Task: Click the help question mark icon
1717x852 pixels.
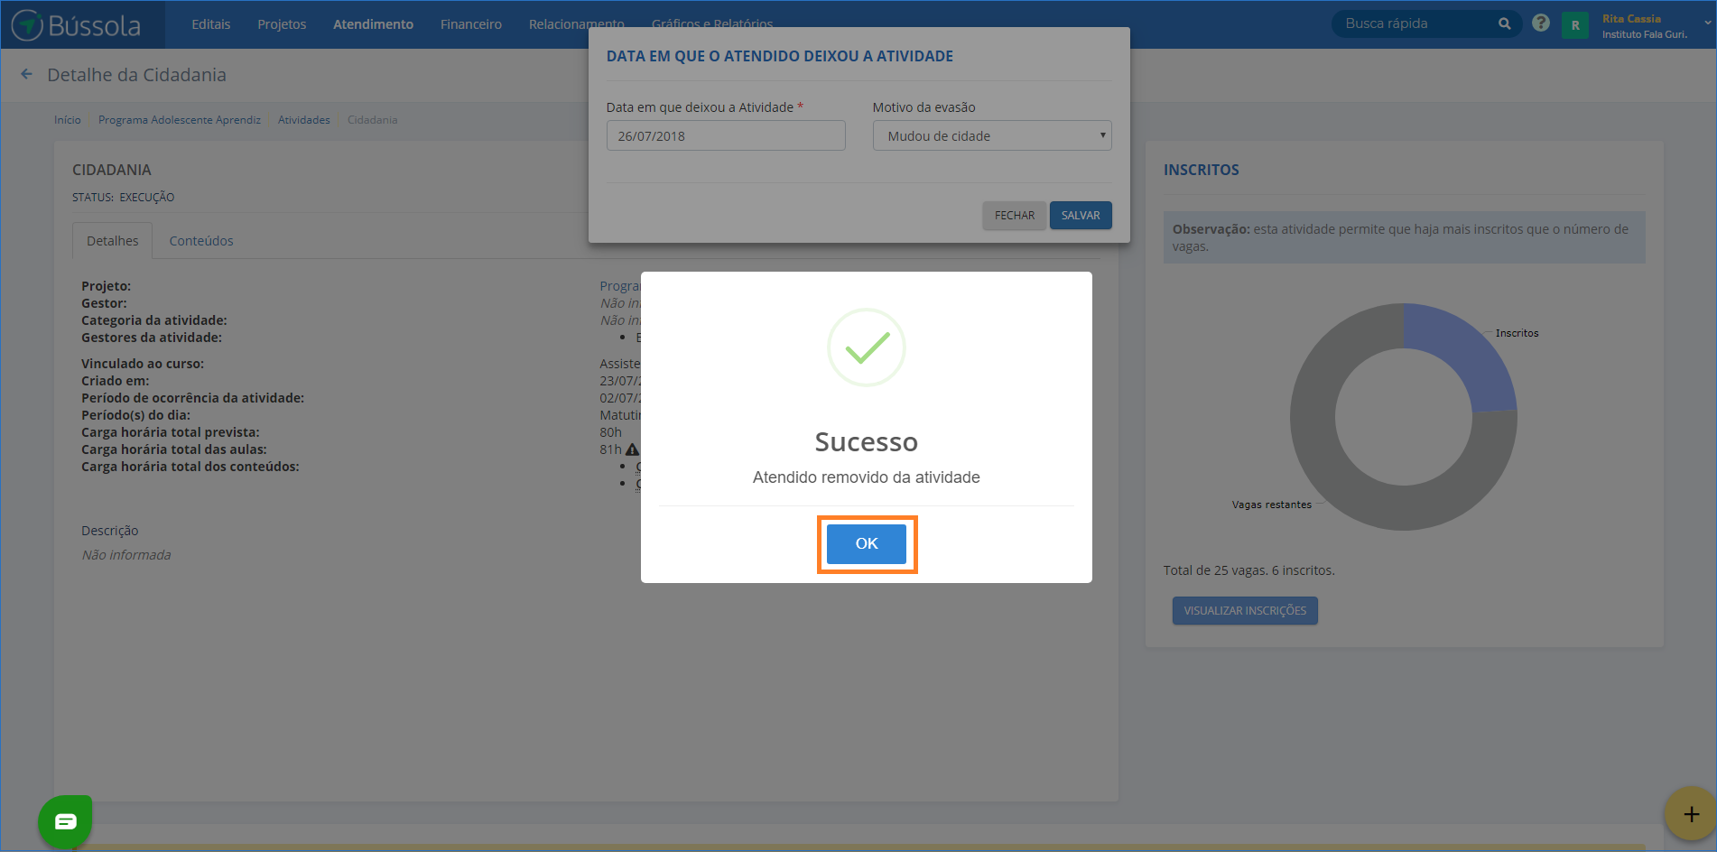Action: pos(1540,23)
